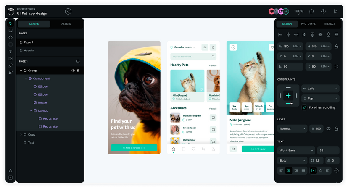The width and height of the screenshot is (348, 188).
Task: Click ADOPT NOW button in mockup
Action: (258, 149)
